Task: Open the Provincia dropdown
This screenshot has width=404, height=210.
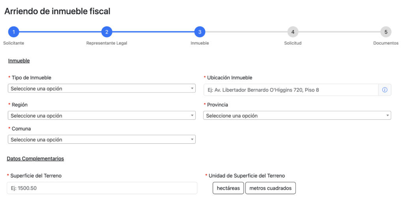Action: [297, 116]
